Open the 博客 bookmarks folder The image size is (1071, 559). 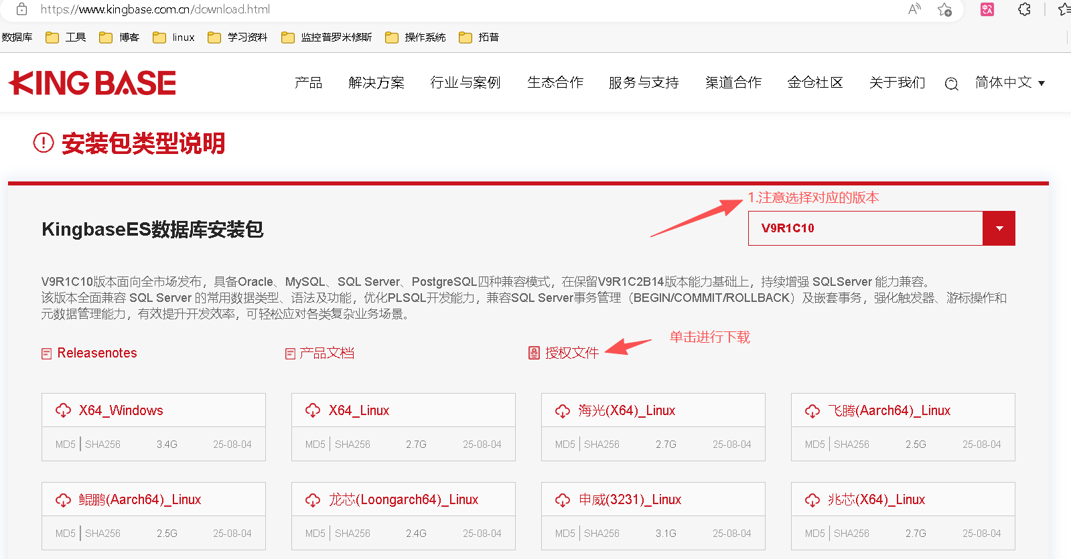pyautogui.click(x=119, y=37)
